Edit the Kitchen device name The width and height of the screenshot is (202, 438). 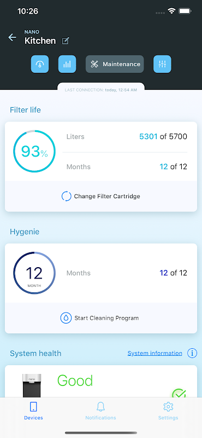66,41
